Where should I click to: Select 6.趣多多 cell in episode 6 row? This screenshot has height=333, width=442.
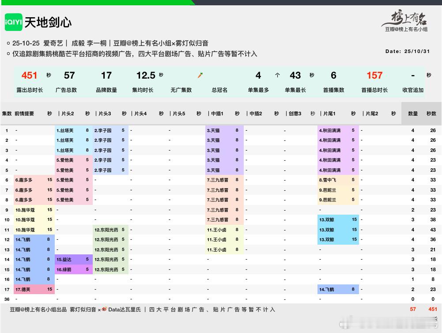(x=34, y=180)
